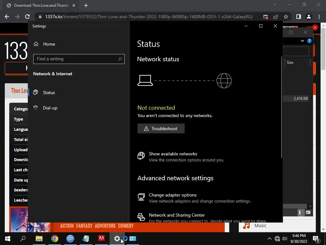
Task: Click the Settings gear in the taskbar
Action: (x=117, y=239)
